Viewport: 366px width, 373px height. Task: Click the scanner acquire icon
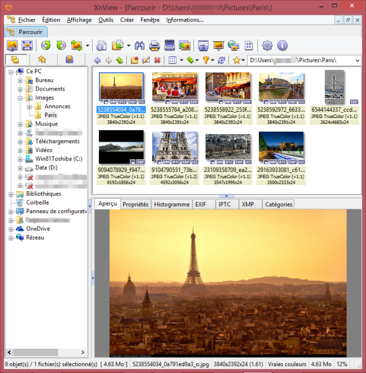(x=169, y=45)
